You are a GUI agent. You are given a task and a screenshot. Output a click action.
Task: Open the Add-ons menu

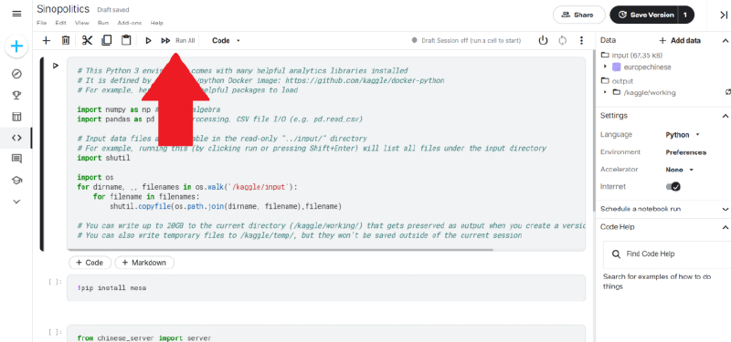point(130,23)
